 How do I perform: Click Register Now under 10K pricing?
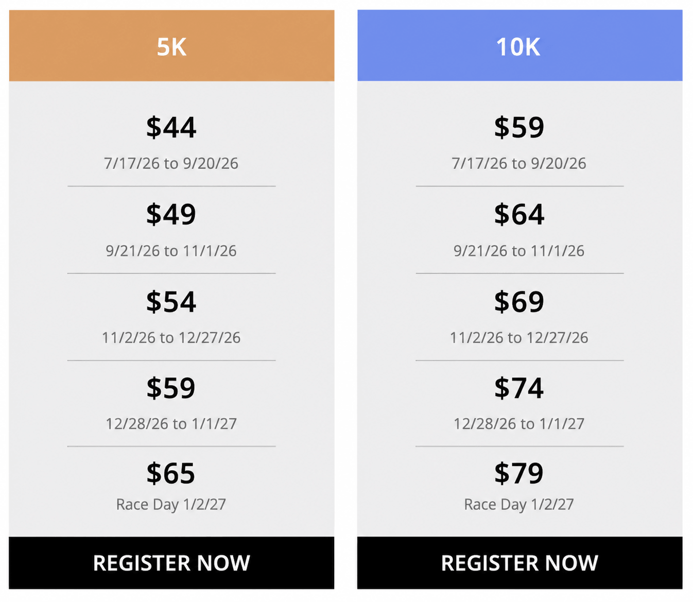pyautogui.click(x=519, y=563)
